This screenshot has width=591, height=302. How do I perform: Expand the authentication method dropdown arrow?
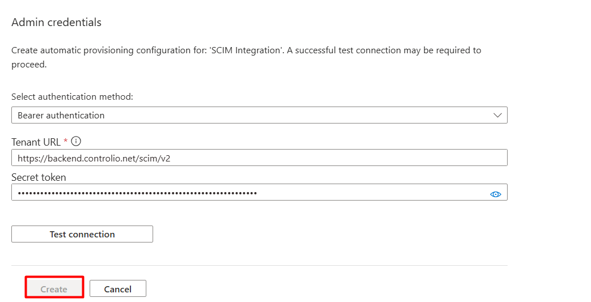coord(497,115)
